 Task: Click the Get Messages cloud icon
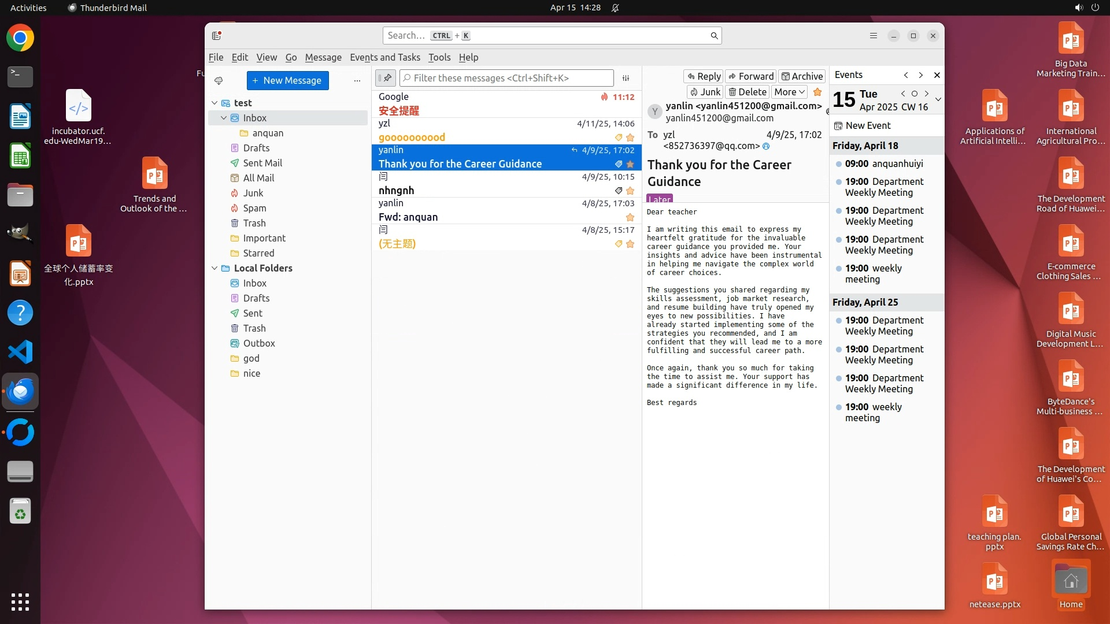point(219,81)
